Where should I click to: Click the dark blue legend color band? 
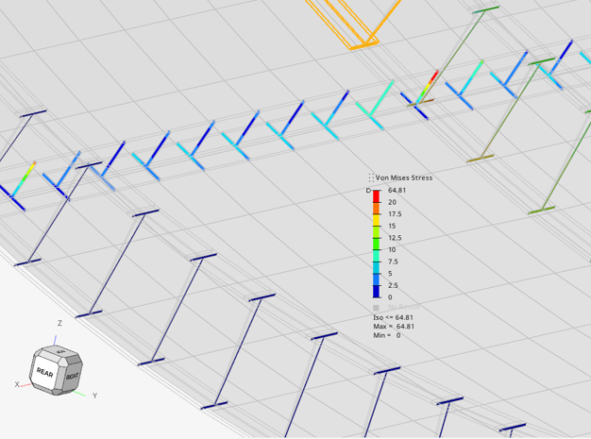click(x=377, y=292)
